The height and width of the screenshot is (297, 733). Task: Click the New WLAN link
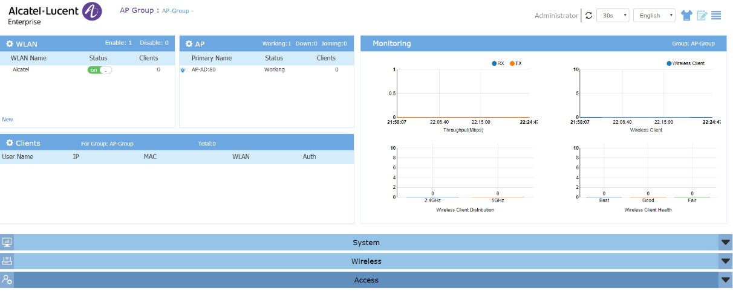click(7, 120)
